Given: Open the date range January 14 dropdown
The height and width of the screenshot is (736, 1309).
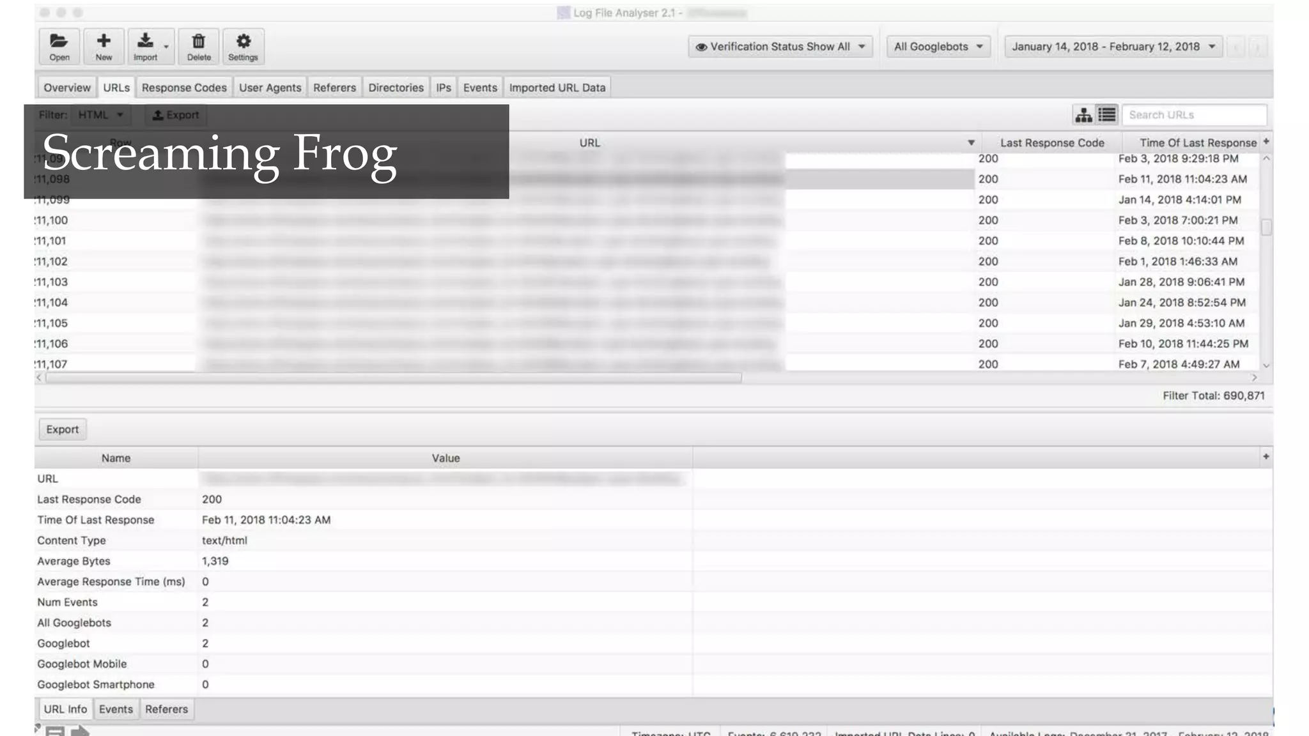Looking at the screenshot, I should 1113,47.
